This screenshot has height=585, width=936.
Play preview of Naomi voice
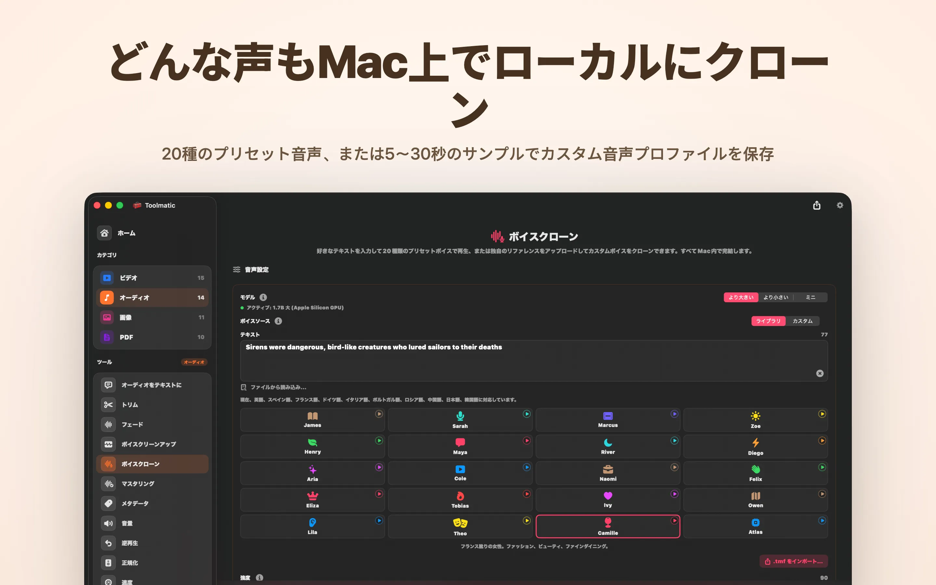pyautogui.click(x=675, y=467)
